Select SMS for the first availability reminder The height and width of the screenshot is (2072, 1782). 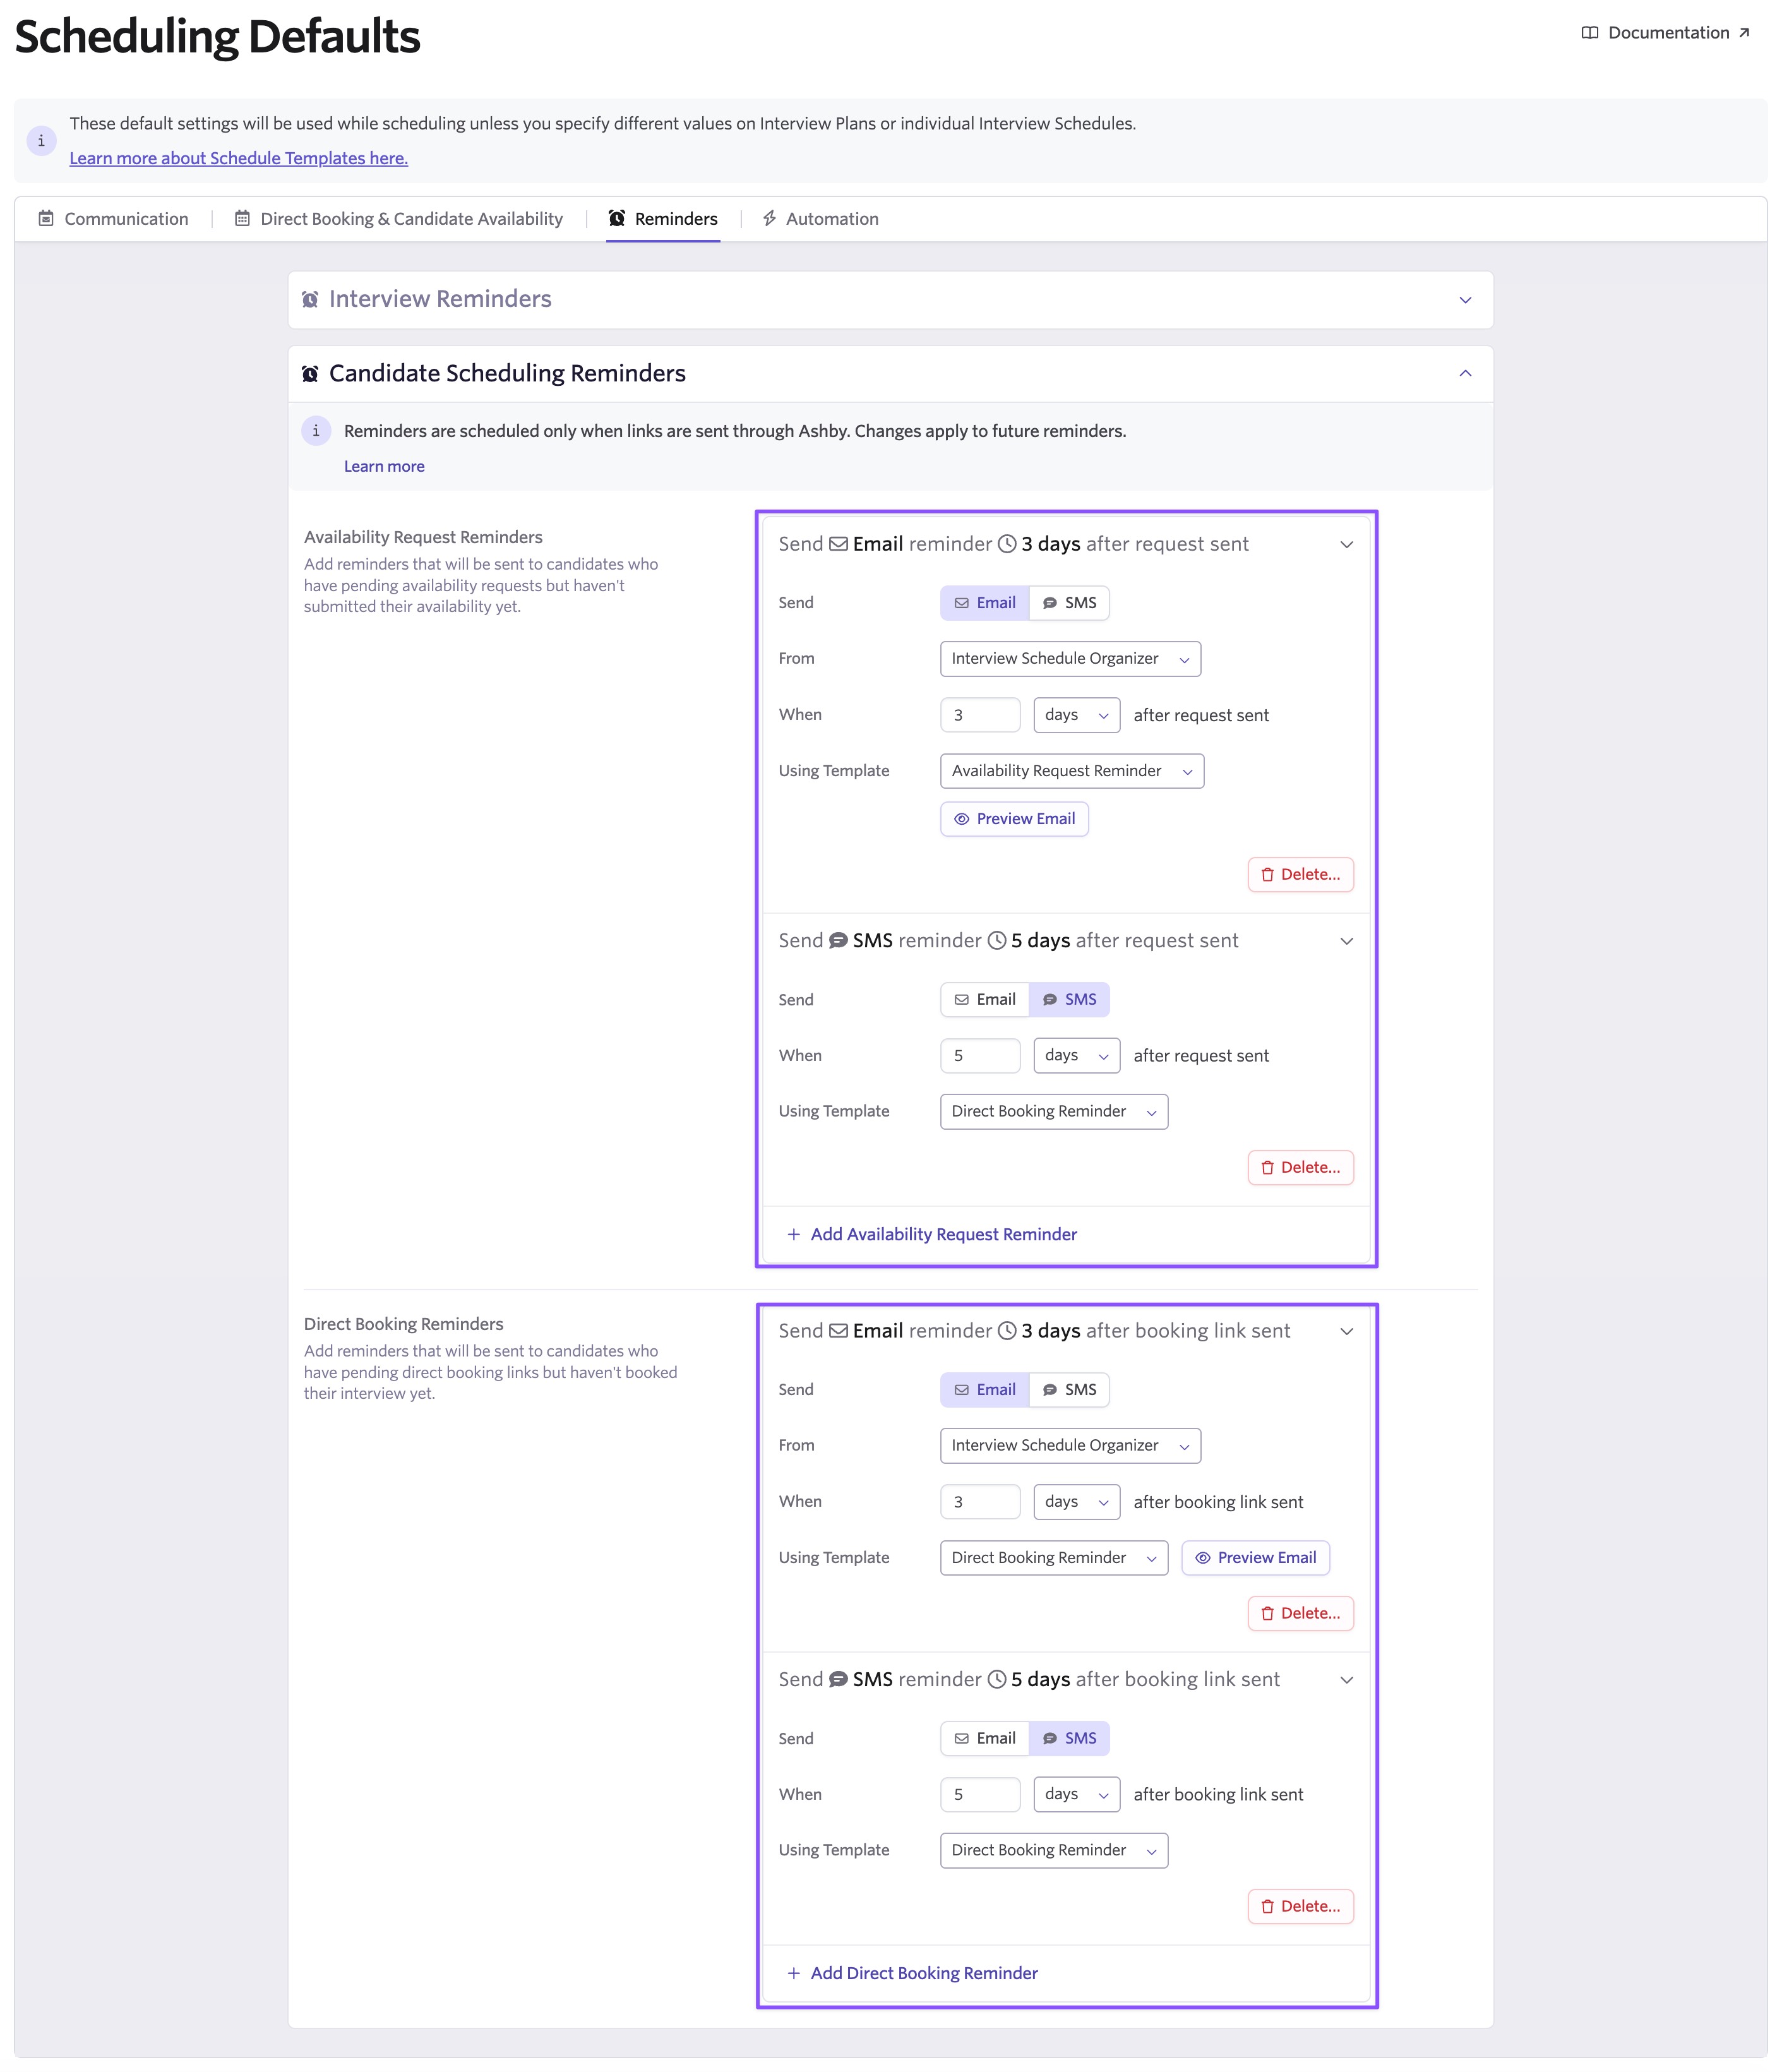pos(1069,603)
